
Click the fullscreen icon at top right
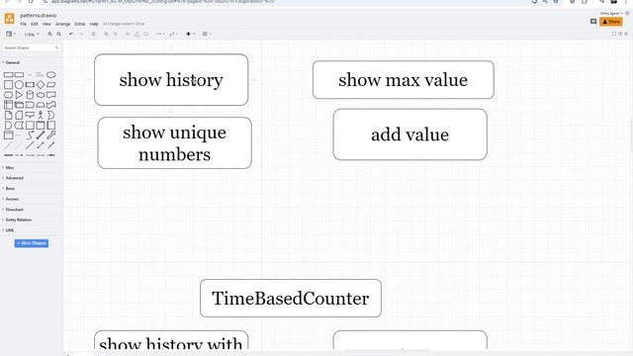click(614, 34)
